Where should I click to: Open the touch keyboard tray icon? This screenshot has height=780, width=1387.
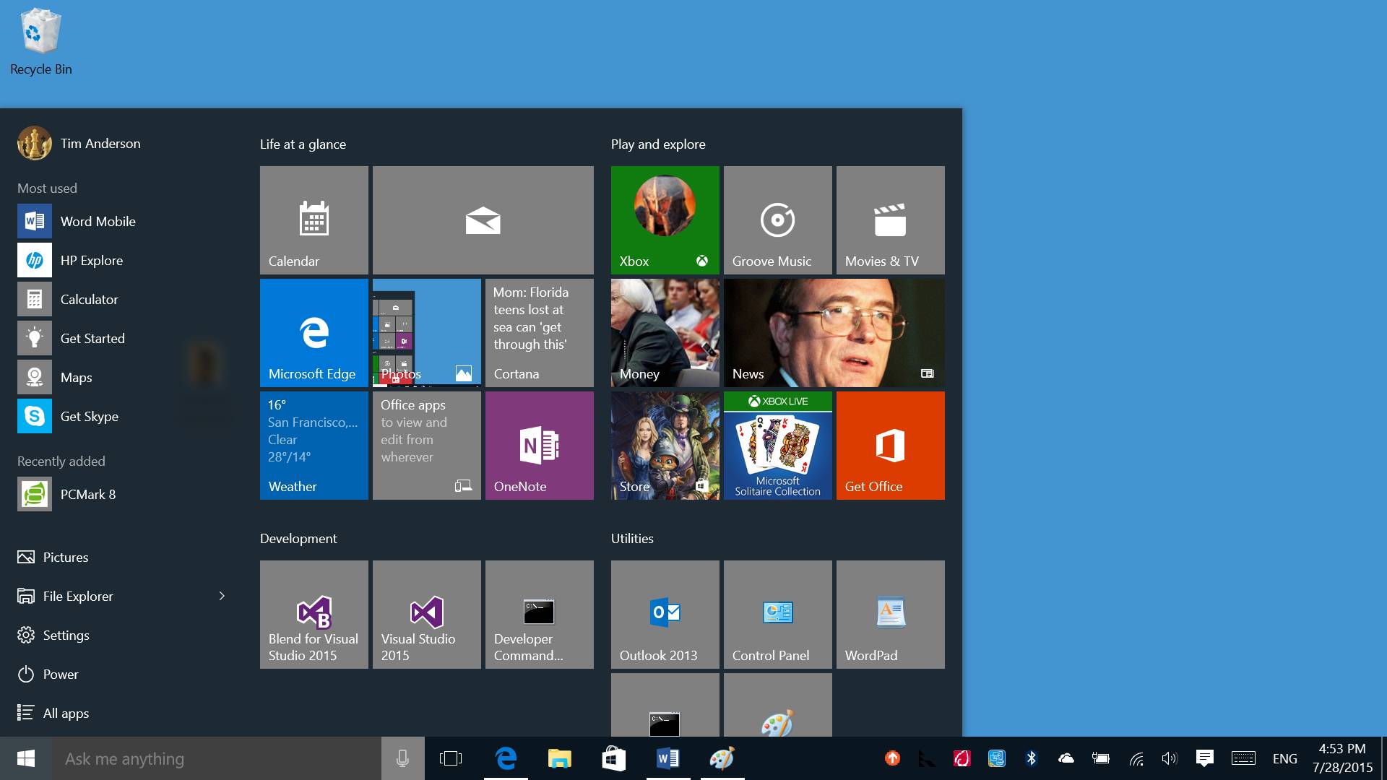tap(1243, 758)
